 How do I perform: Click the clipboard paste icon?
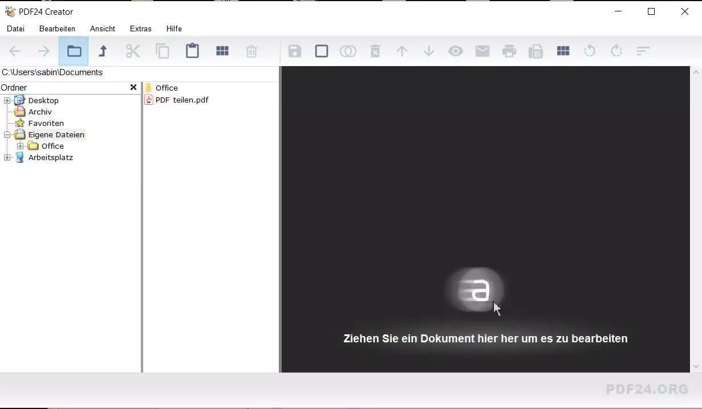[192, 51]
